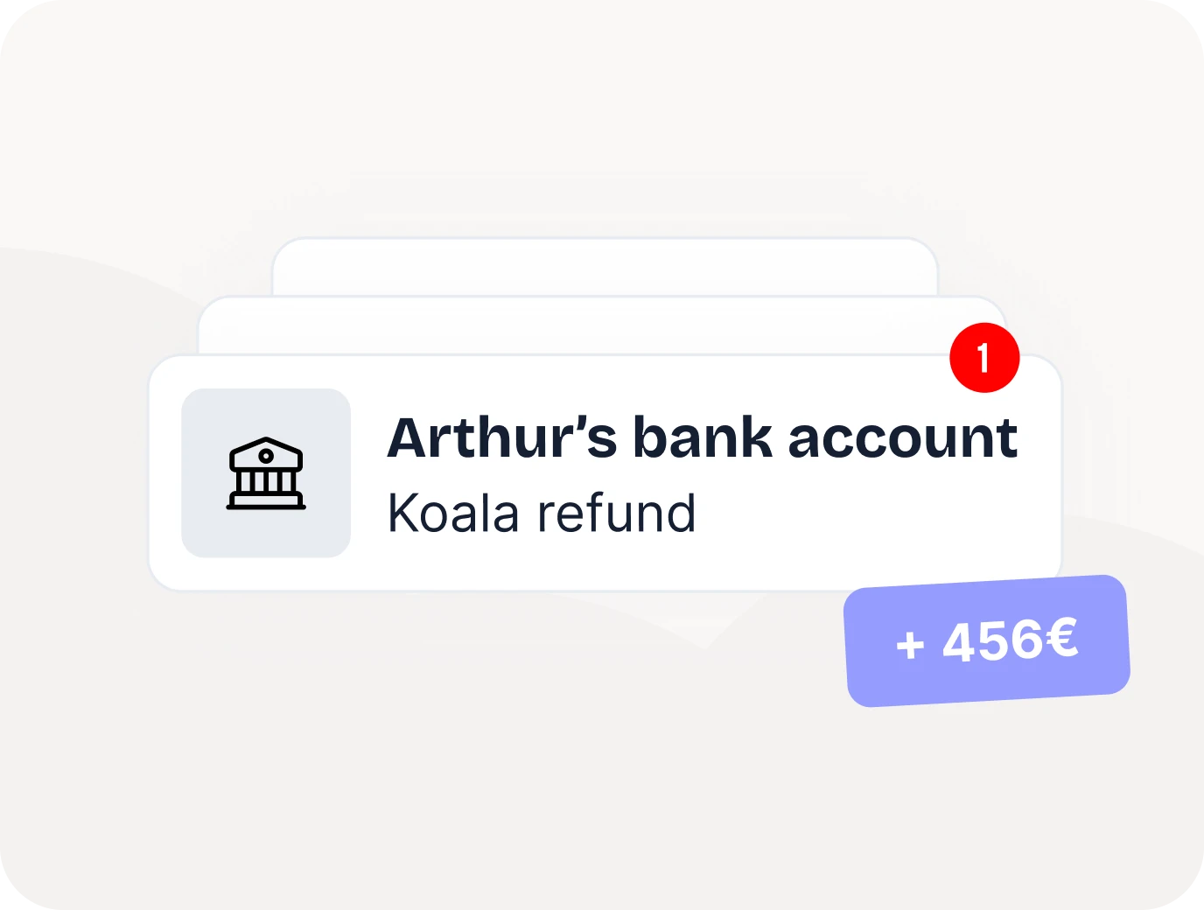Click the word "account" in the title

tap(903, 439)
